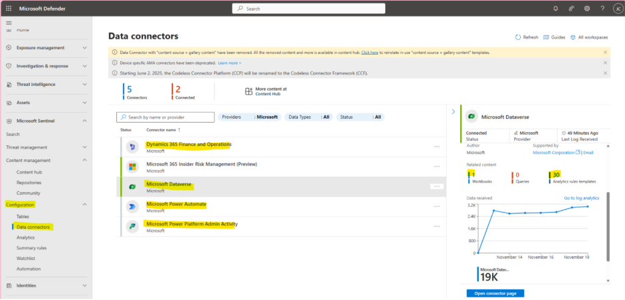Click the Content Hub grid icon
Viewport: 625px width, 300px height.
pyautogui.click(x=248, y=91)
